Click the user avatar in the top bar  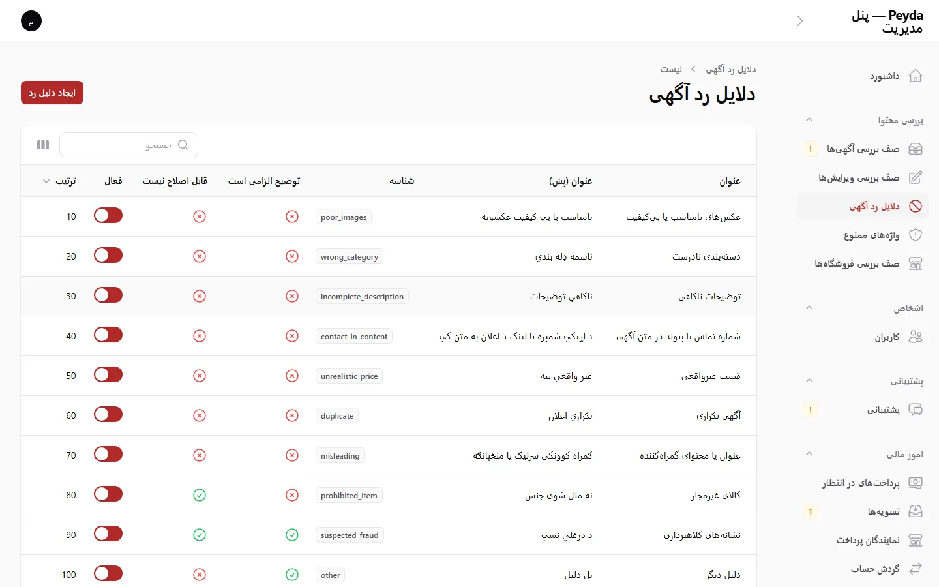tap(31, 21)
